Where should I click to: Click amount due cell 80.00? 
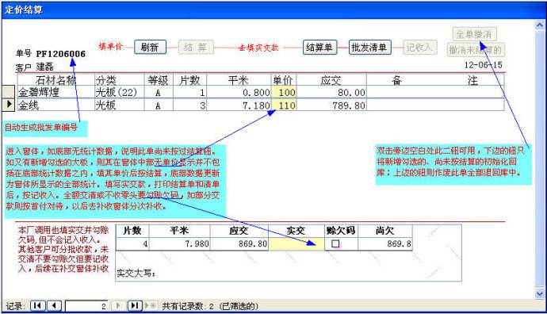pos(331,93)
